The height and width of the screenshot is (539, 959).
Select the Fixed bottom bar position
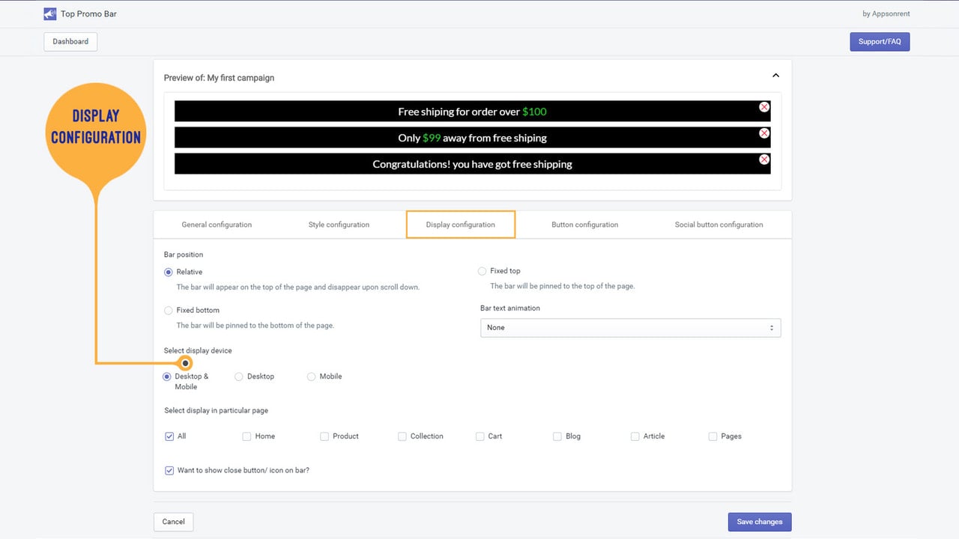168,310
